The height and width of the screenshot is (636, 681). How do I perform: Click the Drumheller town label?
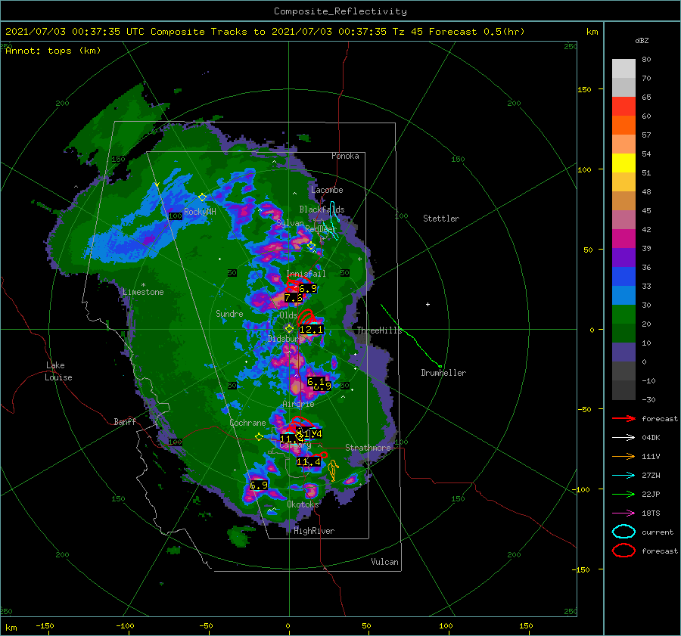tap(443, 373)
